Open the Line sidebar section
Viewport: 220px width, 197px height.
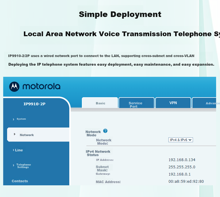(19, 150)
